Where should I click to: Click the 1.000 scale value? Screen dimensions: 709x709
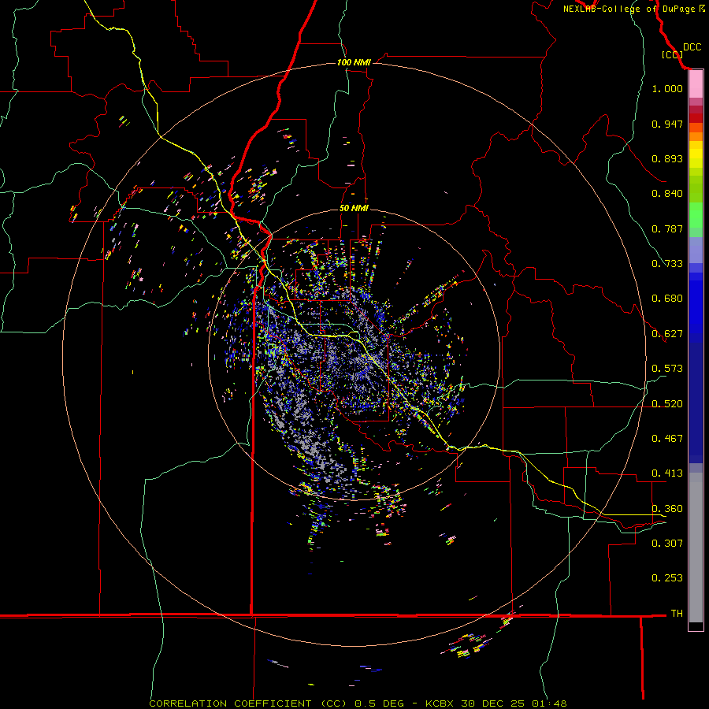point(667,88)
